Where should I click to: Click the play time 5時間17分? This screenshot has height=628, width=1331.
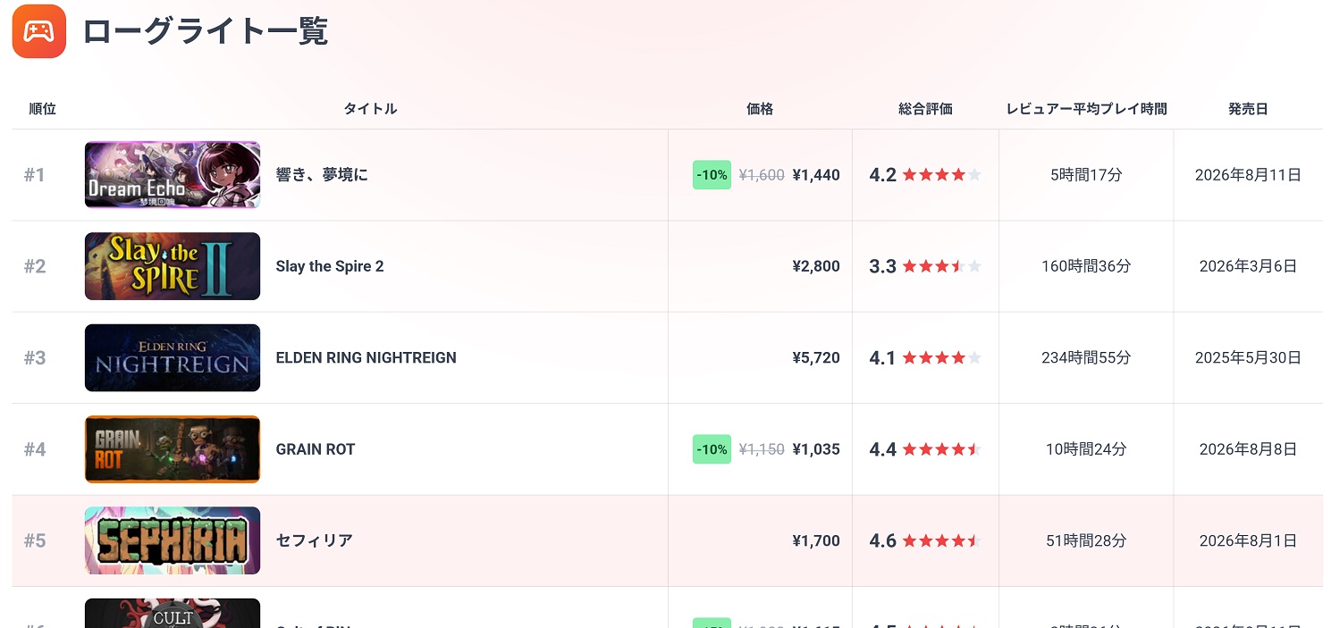coord(1086,175)
